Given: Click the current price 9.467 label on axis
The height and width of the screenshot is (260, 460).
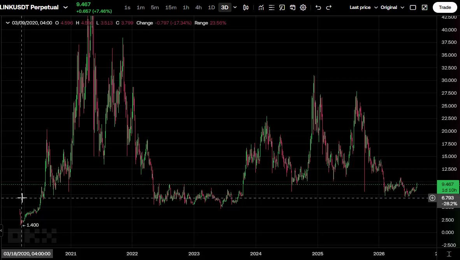Looking at the screenshot, I should (448, 187).
